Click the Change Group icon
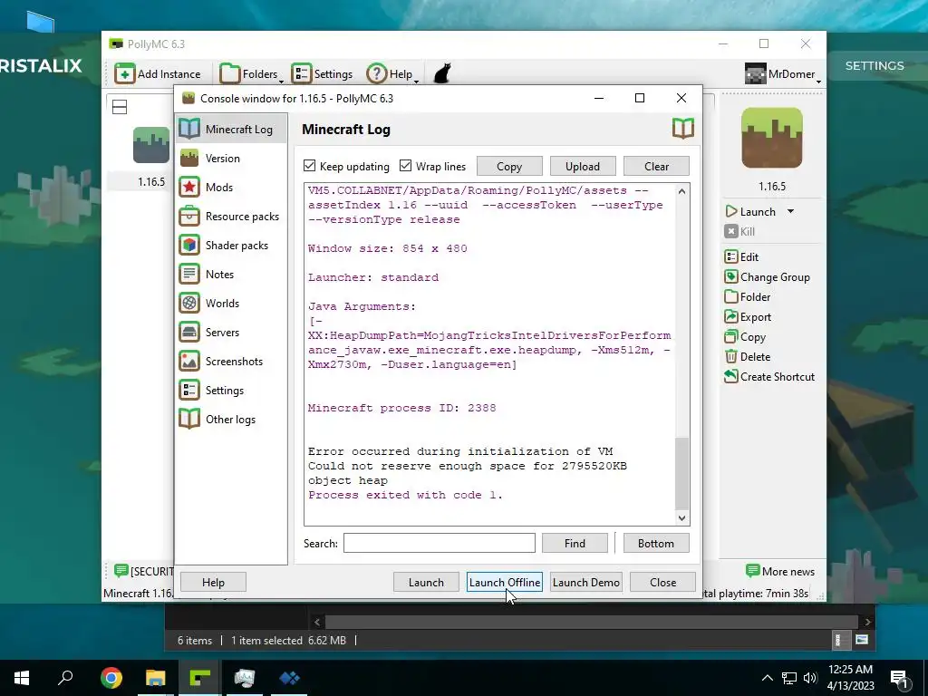Image resolution: width=928 pixels, height=696 pixels. [731, 276]
